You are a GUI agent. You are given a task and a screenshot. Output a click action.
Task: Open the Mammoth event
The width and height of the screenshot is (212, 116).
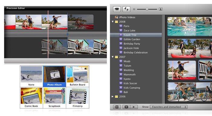point(130,74)
